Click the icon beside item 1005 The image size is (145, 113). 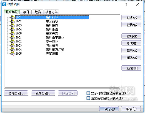[12, 33]
